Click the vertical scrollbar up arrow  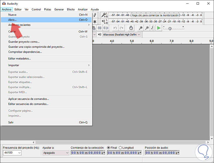click(212, 47)
